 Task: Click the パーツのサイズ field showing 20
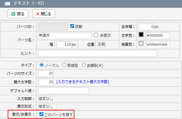[x=46, y=73]
